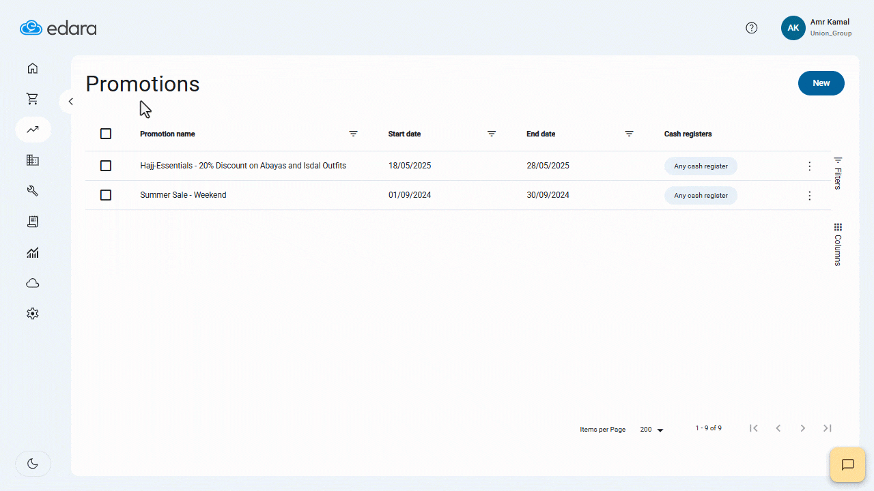Go to the previous page
Viewport: 874px width, 491px height.
point(778,428)
